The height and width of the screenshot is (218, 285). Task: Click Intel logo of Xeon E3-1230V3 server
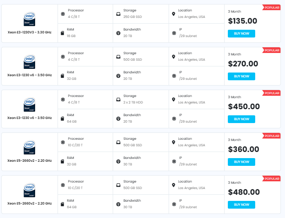(29, 19)
